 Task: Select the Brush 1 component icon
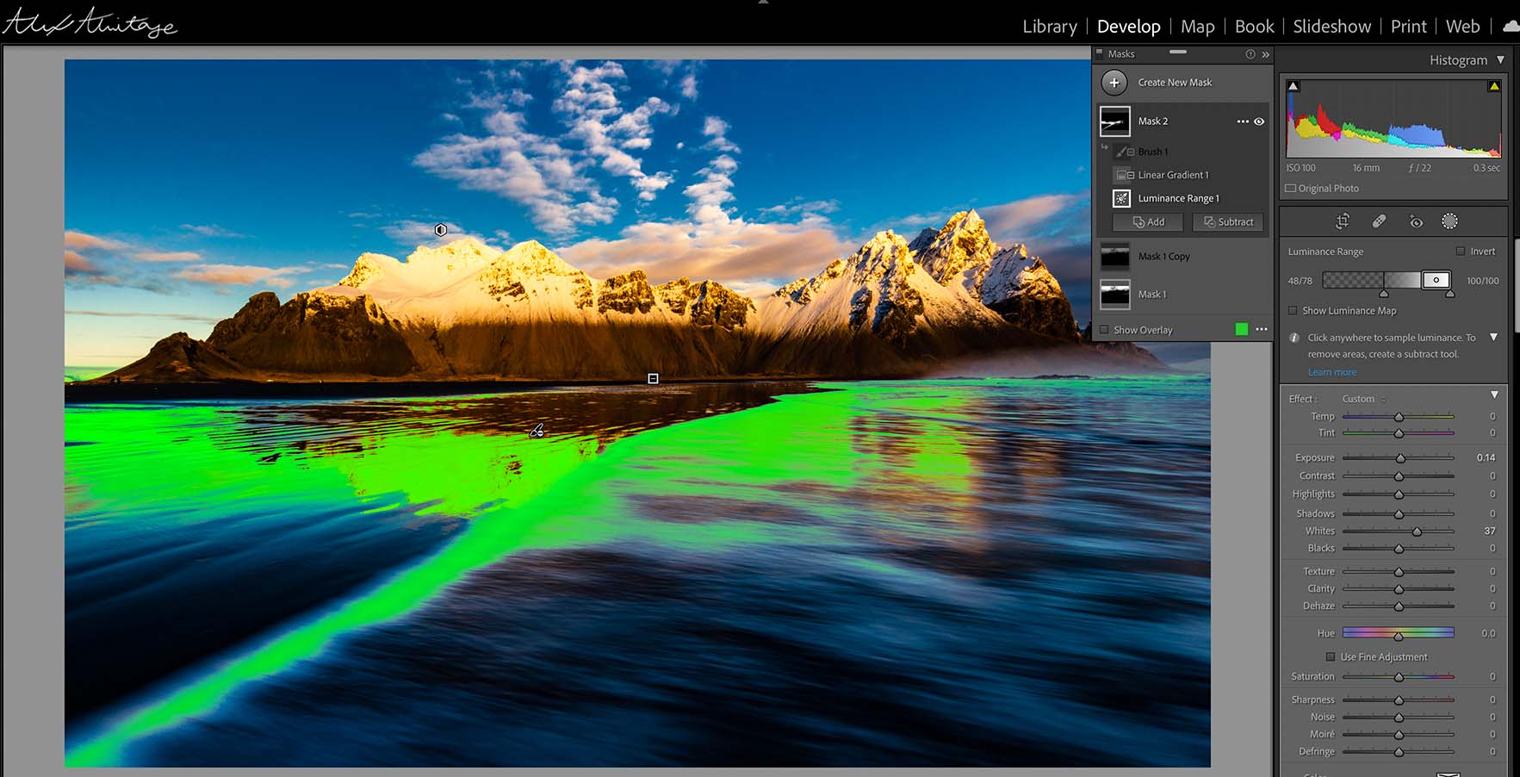click(1125, 152)
